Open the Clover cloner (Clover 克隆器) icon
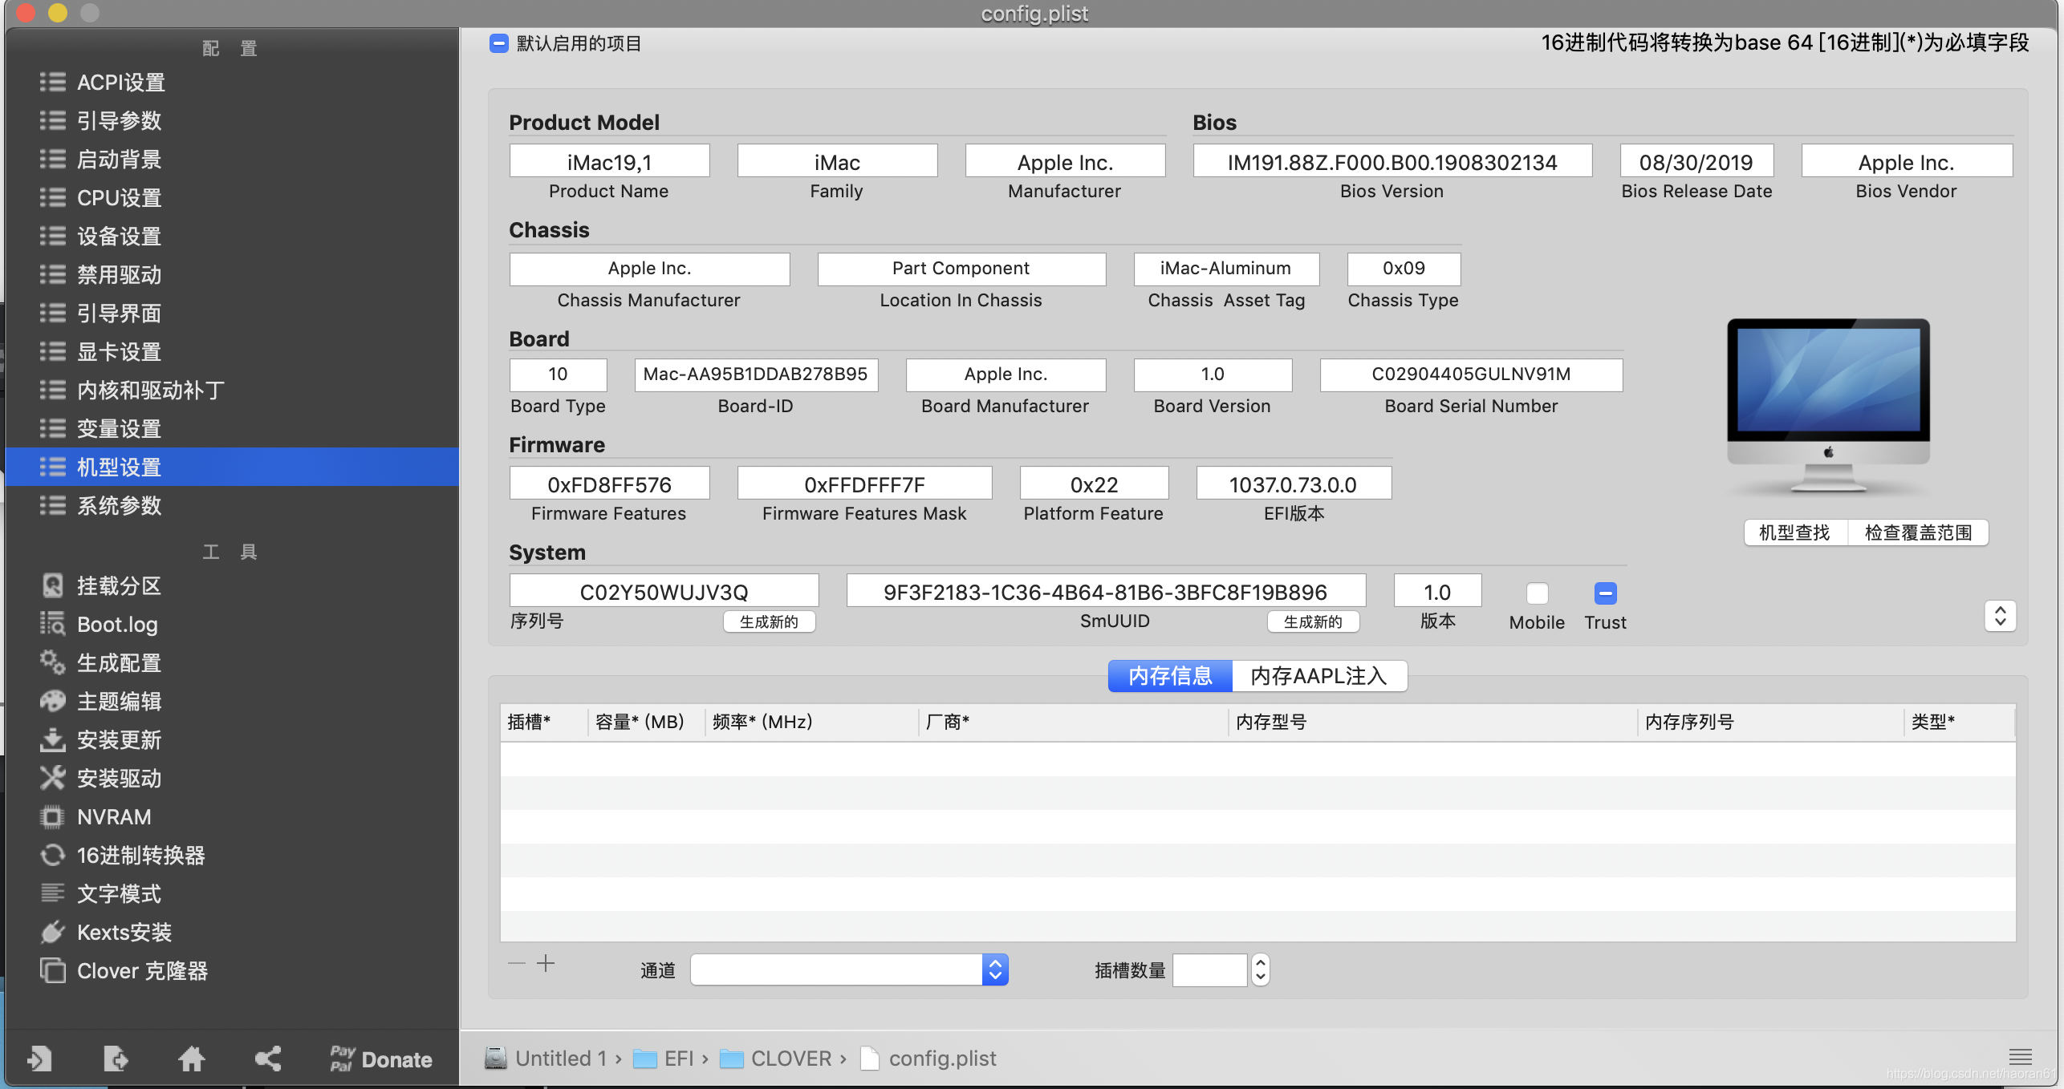 (53, 970)
